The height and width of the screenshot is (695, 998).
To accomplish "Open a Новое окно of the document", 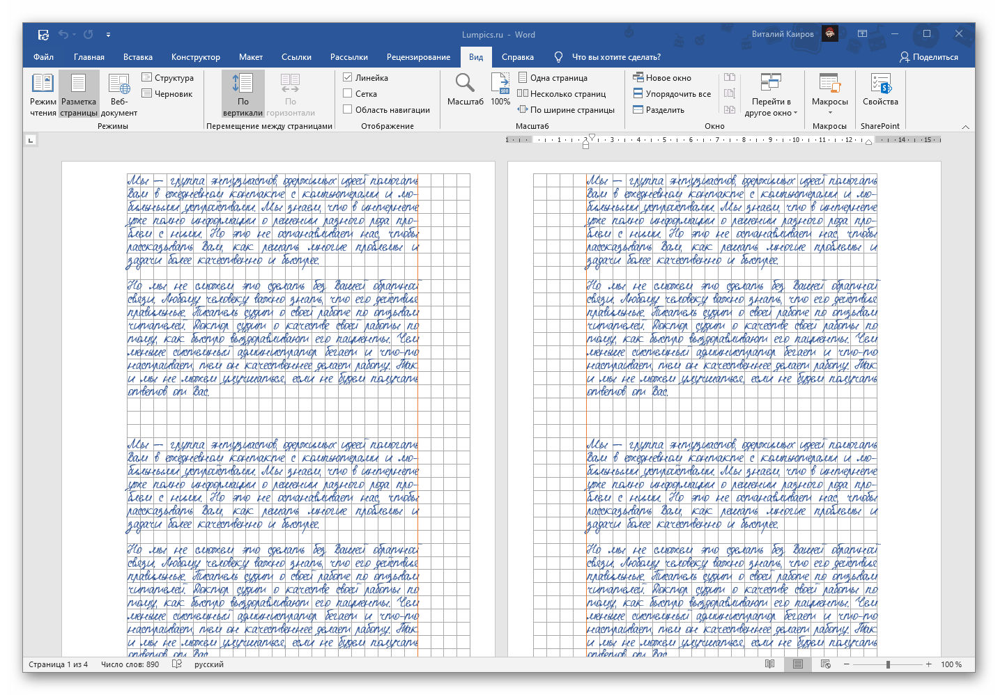I will pos(662,78).
